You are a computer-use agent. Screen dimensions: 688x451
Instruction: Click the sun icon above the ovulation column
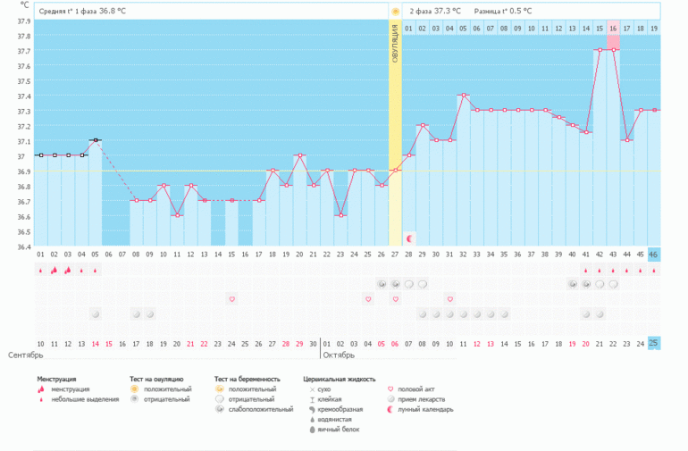(x=395, y=11)
